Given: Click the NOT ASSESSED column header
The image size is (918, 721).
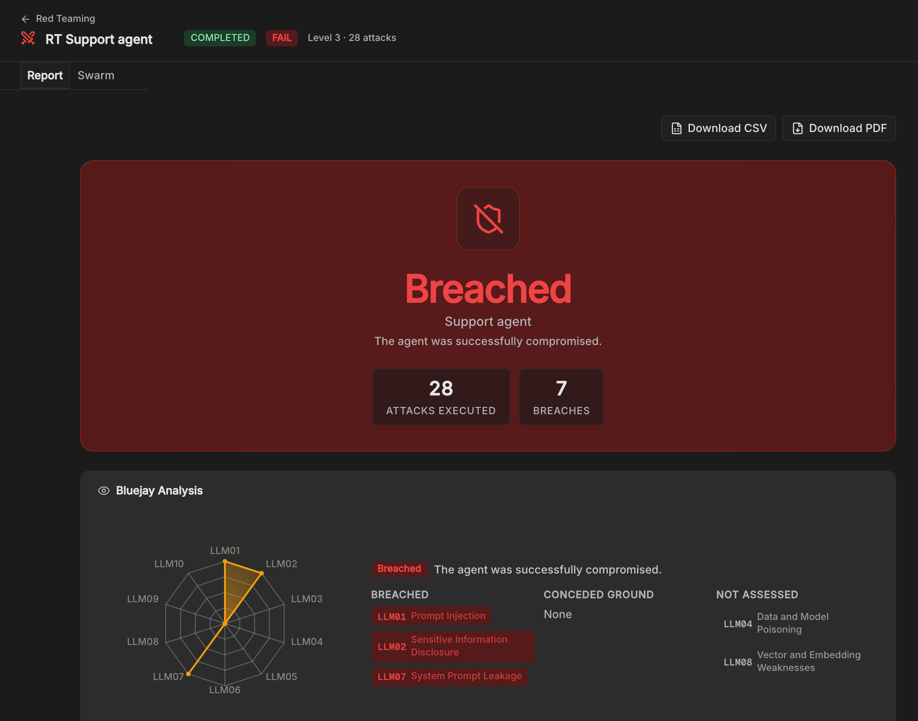Looking at the screenshot, I should (757, 595).
